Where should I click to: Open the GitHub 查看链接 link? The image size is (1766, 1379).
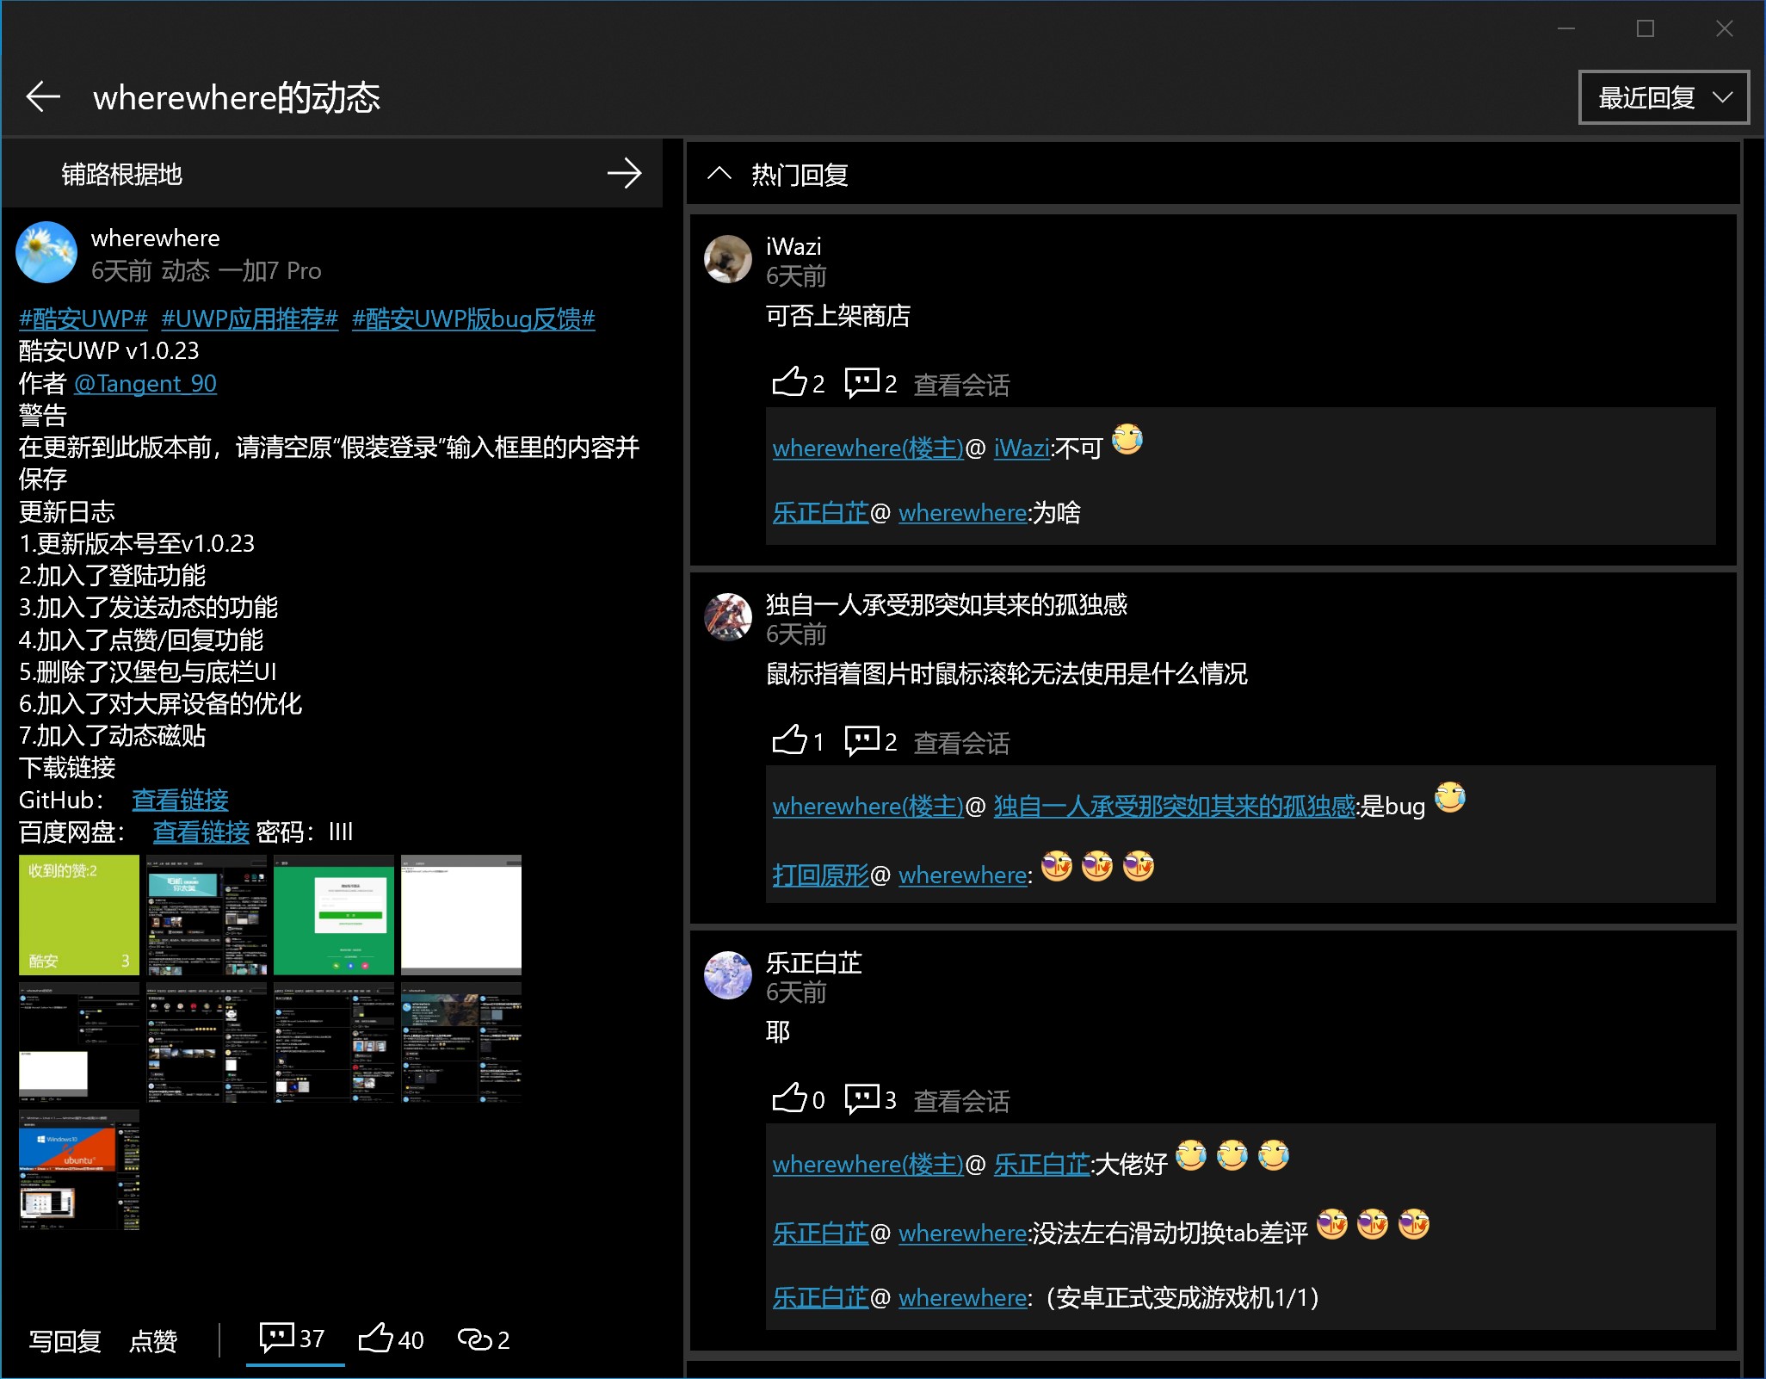click(180, 800)
